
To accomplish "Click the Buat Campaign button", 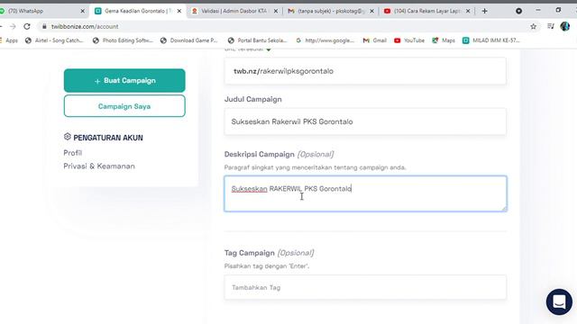I will click(x=124, y=80).
